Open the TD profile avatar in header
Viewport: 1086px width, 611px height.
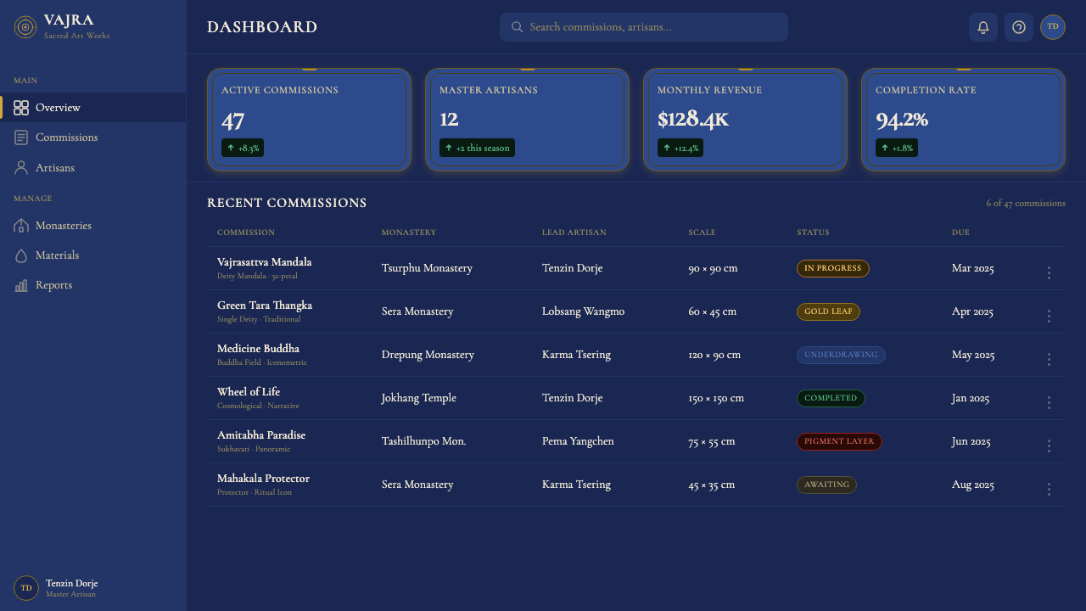[x=1053, y=27]
